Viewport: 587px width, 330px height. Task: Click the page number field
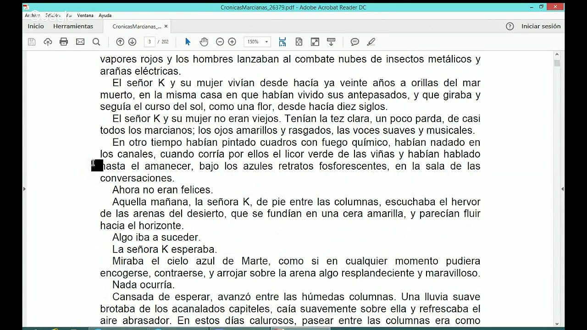[150, 42]
